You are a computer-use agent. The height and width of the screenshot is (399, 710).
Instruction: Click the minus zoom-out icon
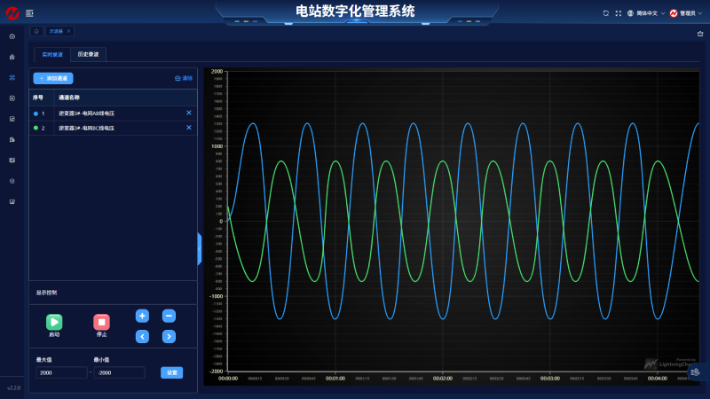click(x=169, y=316)
